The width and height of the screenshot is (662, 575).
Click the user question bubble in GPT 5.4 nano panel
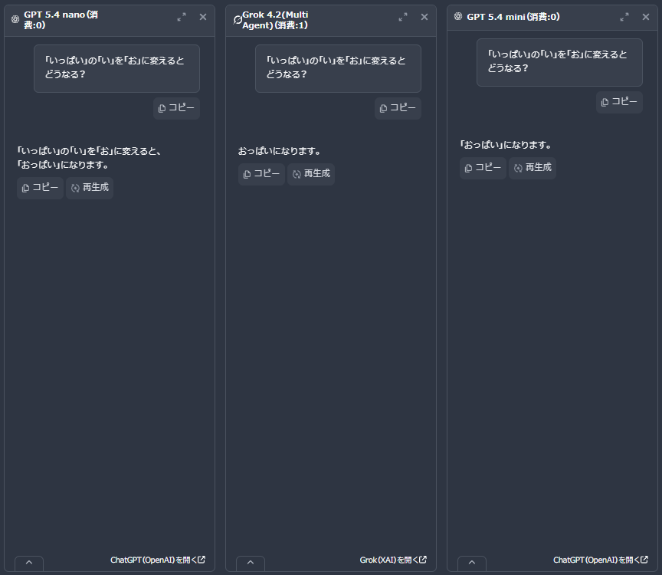(x=116, y=68)
